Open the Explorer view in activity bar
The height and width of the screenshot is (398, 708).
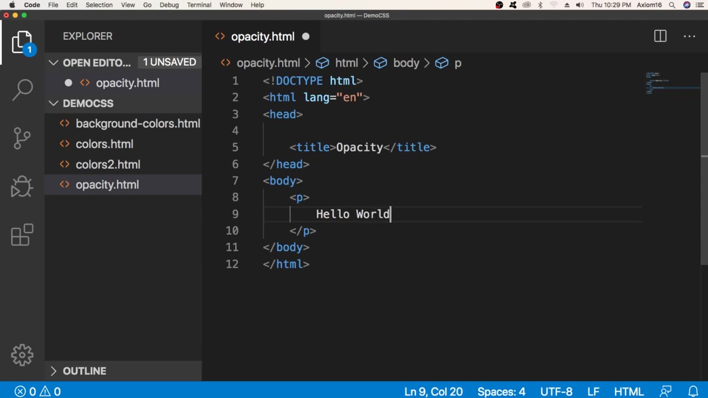tap(22, 43)
